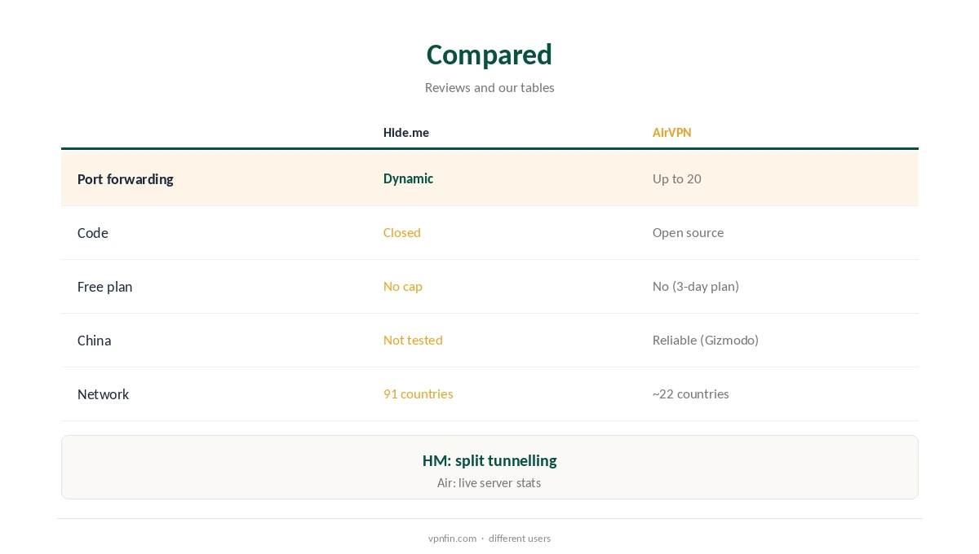979x554 pixels.
Task: Click the 'No cap' cell
Action: tap(403, 286)
